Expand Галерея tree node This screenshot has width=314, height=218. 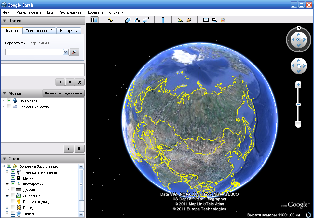click(x=7, y=213)
